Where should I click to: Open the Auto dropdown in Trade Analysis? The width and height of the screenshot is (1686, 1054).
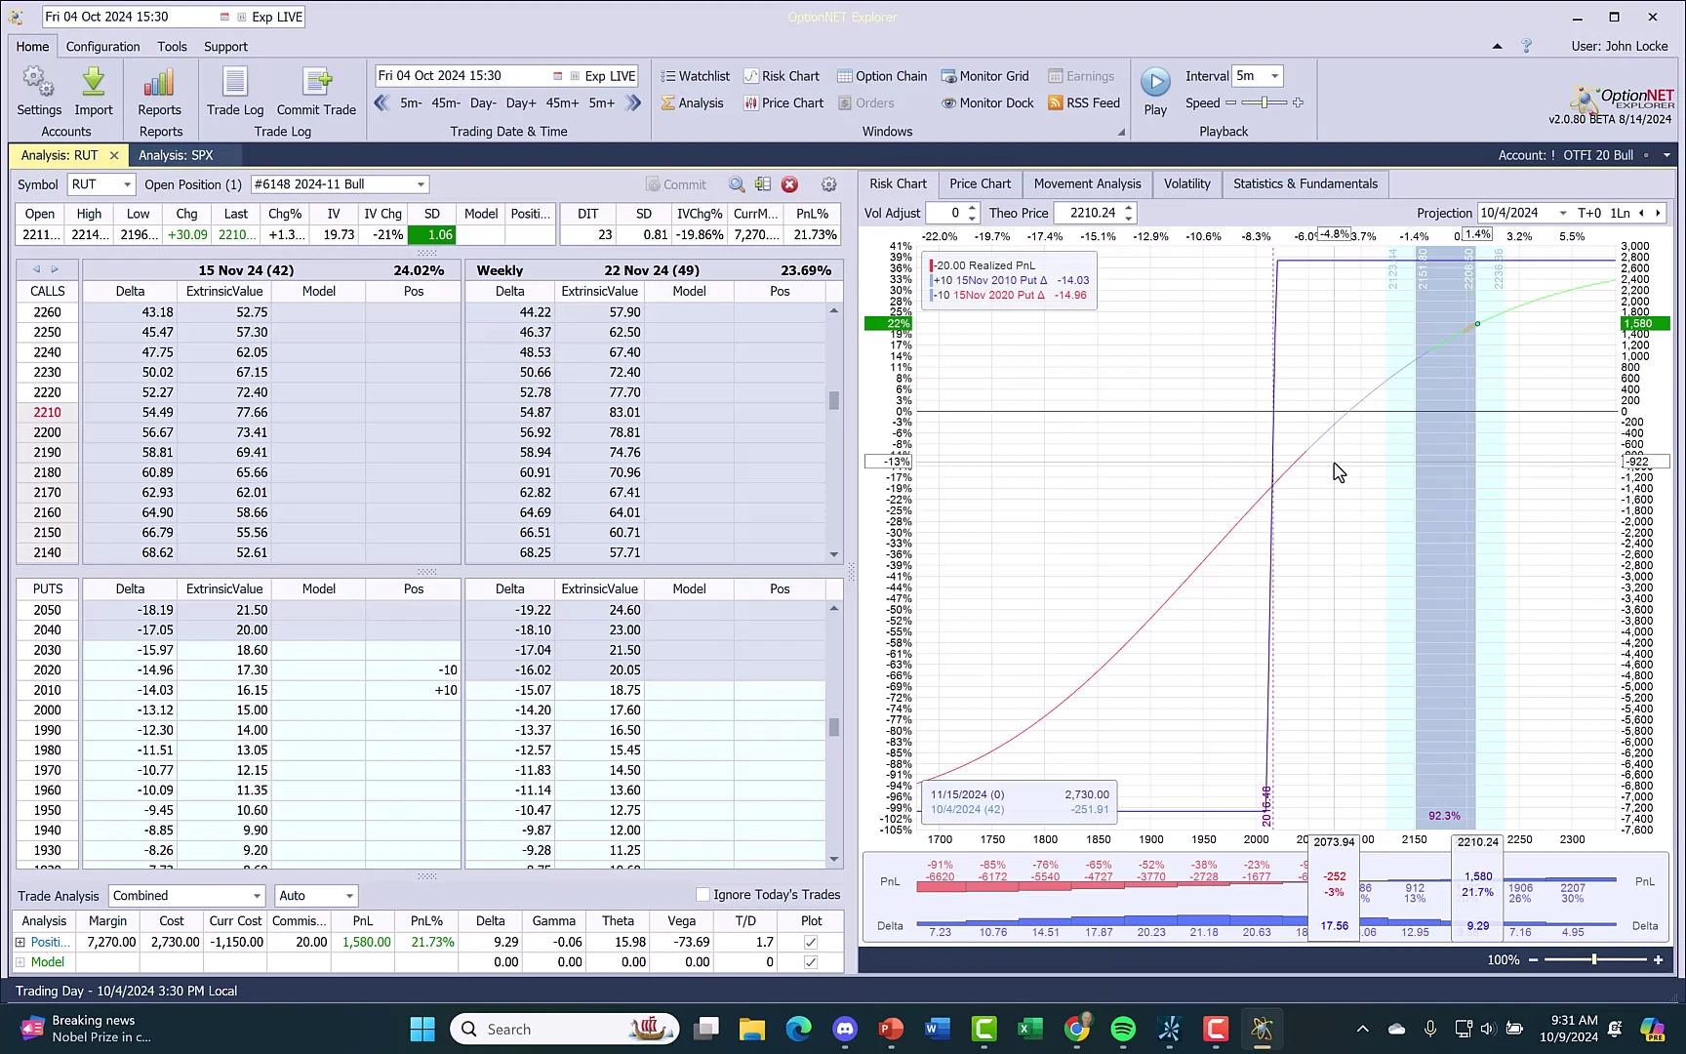click(349, 896)
